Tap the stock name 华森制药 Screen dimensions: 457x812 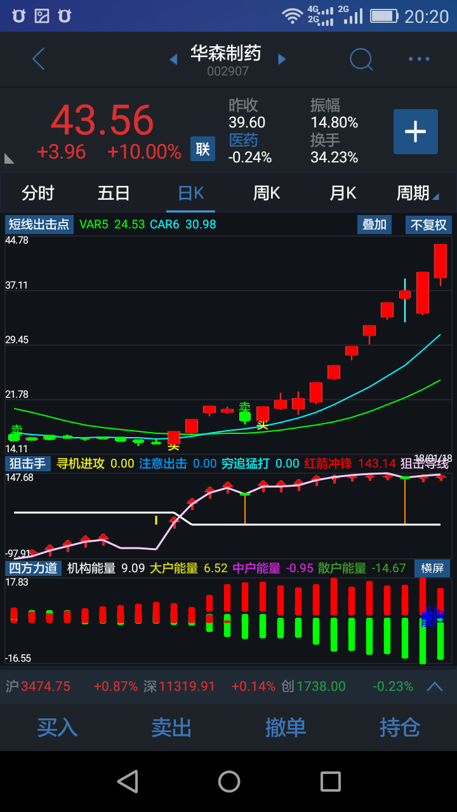click(227, 53)
